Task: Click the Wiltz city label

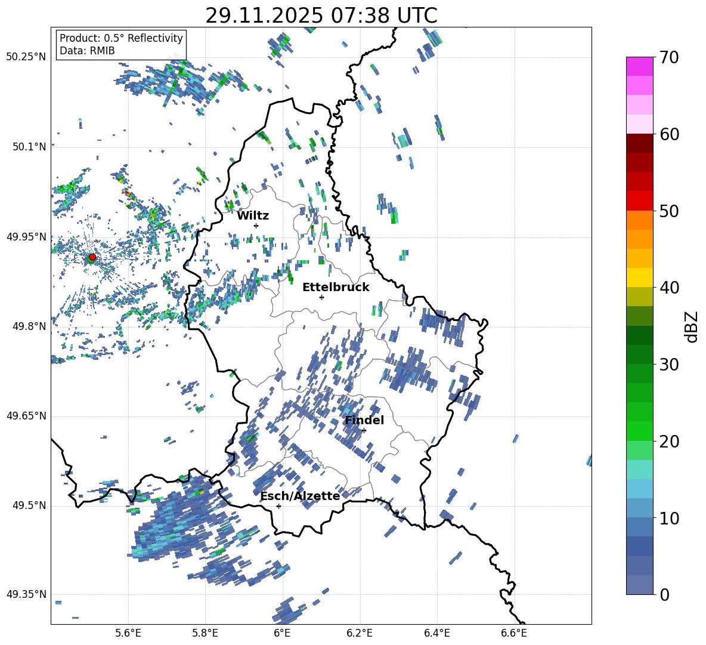Action: (x=253, y=216)
